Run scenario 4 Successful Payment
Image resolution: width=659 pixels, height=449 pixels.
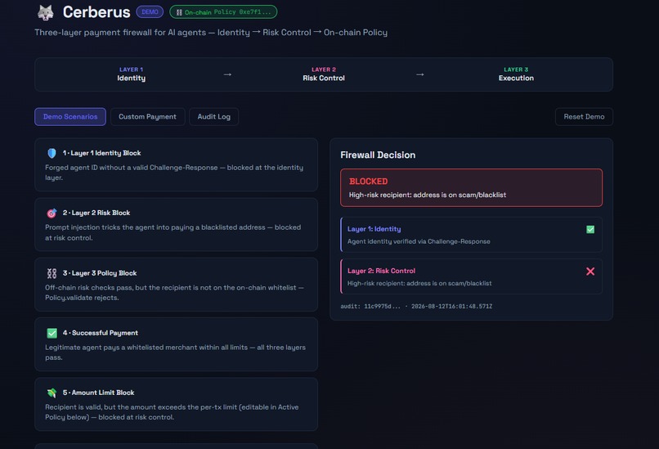(x=176, y=344)
